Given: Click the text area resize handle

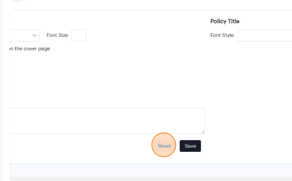Looking at the screenshot, I should pyautogui.click(x=203, y=132).
